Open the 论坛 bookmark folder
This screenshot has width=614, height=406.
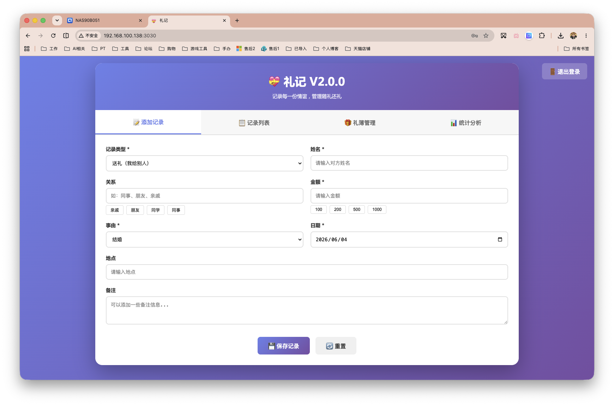point(144,49)
